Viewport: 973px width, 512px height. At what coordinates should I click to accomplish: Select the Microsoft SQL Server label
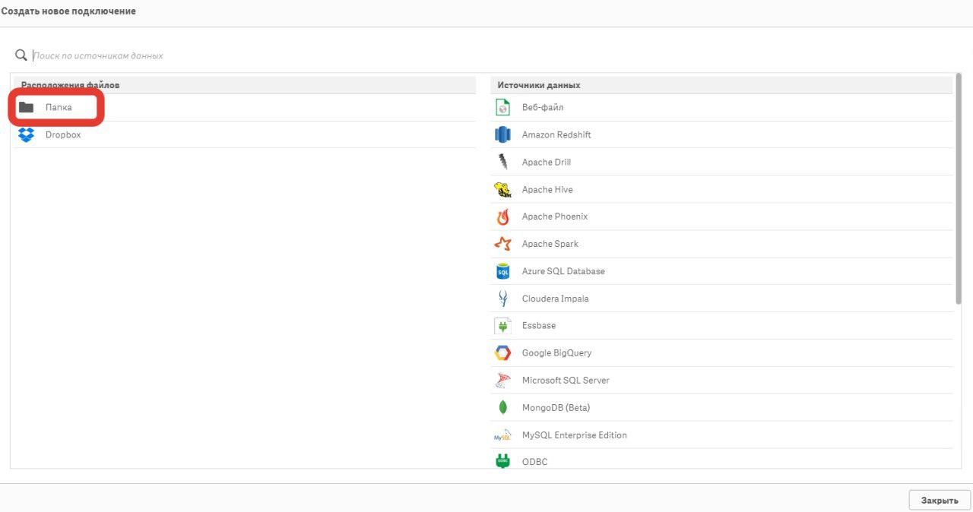(566, 381)
